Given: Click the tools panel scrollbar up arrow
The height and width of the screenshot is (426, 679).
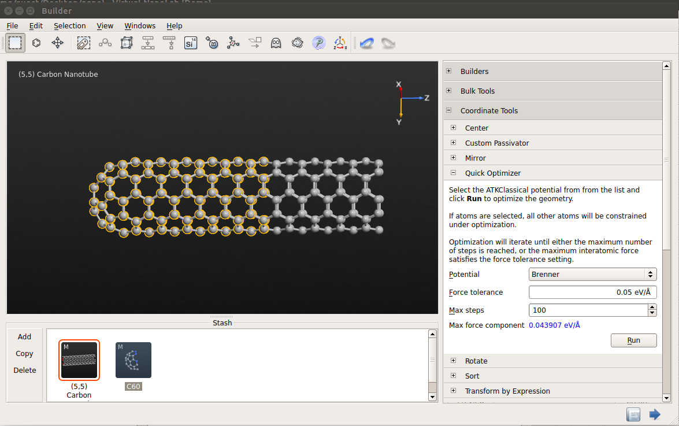Looking at the screenshot, I should coord(666,66).
